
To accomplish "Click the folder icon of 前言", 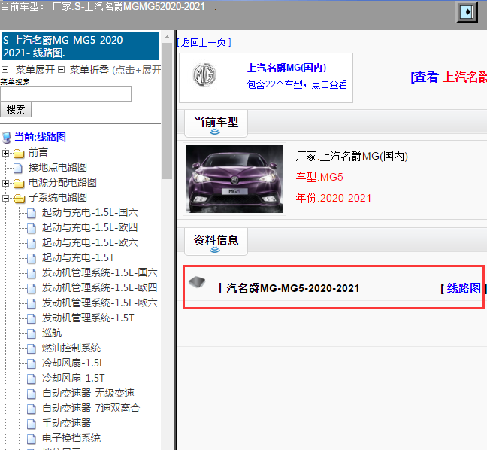I will point(19,153).
